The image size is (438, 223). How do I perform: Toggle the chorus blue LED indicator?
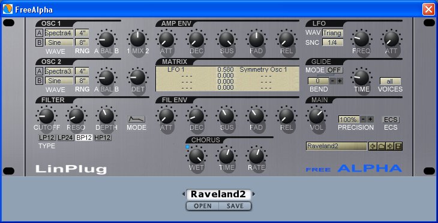point(187,146)
